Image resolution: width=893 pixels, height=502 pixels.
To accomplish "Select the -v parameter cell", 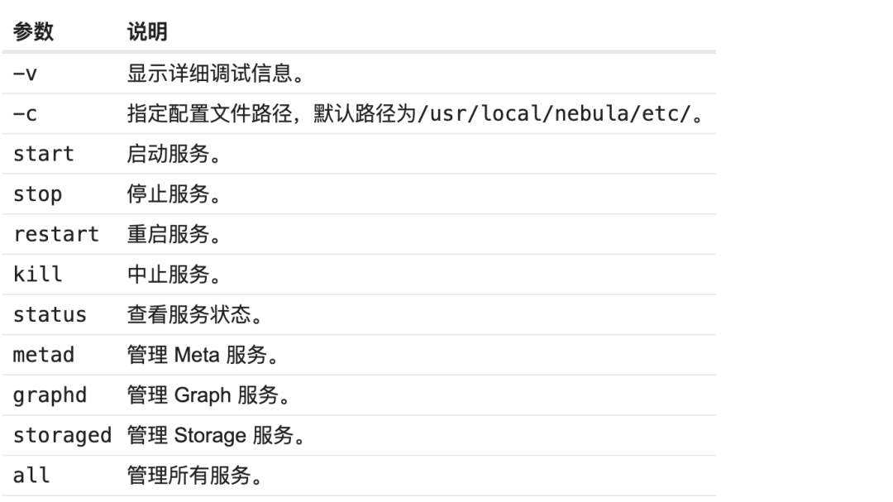I will [26, 74].
